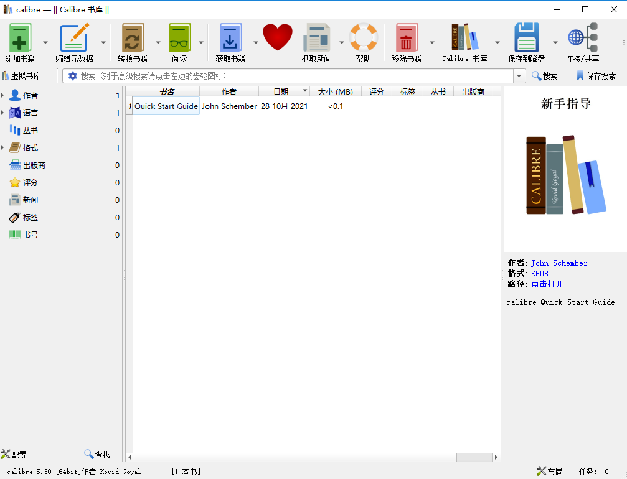Viewport: 627px width, 479px height.
Task: Click the 移除书籍 (Remove books) icon
Action: (x=407, y=37)
